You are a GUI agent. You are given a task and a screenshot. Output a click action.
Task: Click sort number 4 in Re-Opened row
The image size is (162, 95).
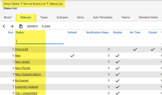pos(13,80)
